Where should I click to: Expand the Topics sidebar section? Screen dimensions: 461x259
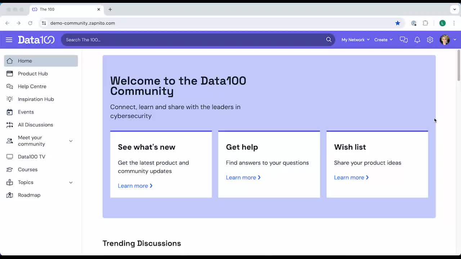71,182
